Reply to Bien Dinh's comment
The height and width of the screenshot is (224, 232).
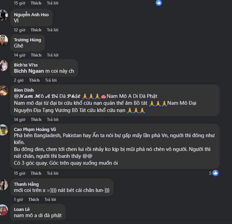52,120
